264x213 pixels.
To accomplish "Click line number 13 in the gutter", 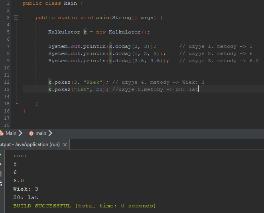I will point(8,89).
